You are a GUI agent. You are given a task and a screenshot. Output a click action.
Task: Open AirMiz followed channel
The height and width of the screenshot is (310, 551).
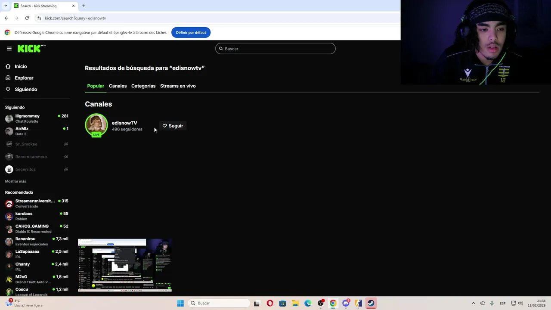point(37,131)
